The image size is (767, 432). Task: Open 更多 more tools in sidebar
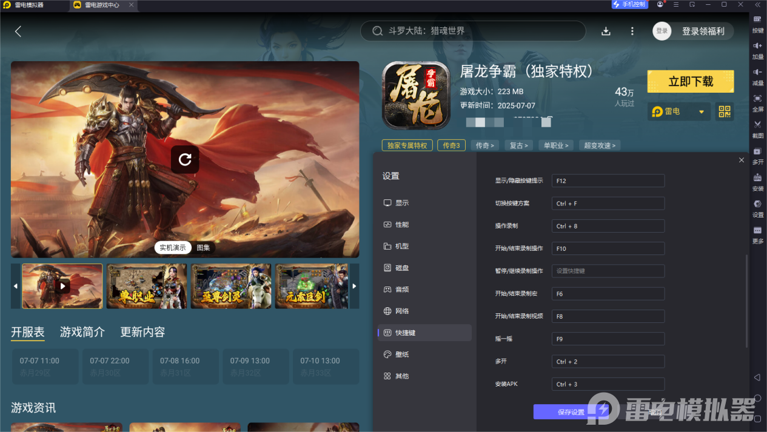point(757,234)
